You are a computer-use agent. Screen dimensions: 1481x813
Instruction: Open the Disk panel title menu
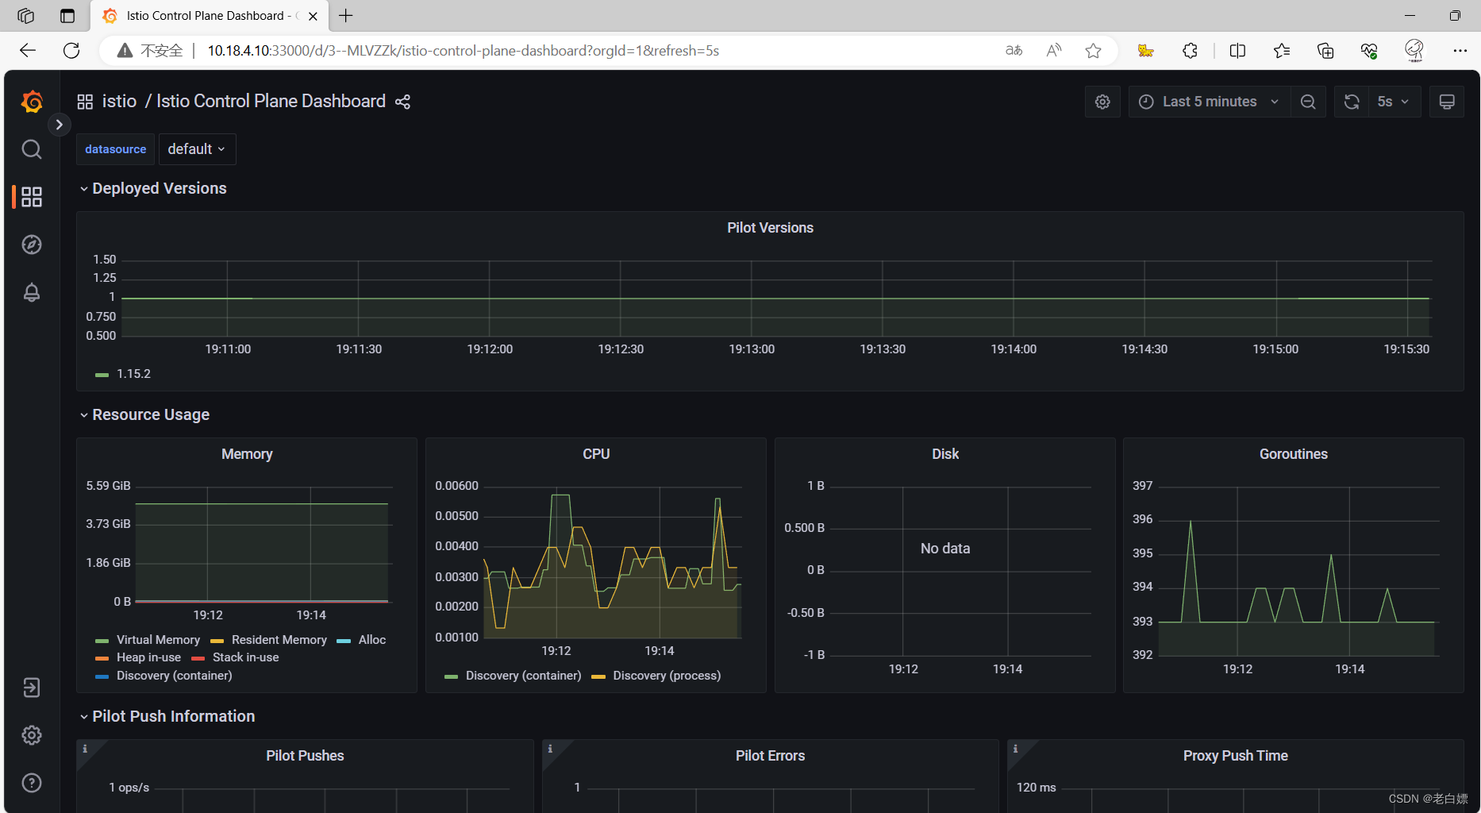tap(945, 454)
